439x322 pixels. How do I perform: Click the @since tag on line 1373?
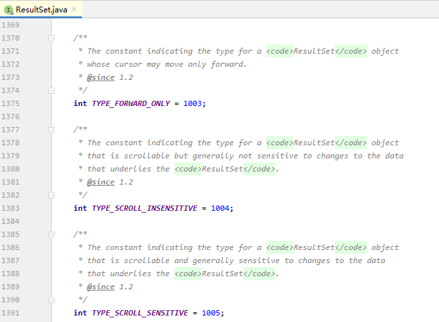[x=101, y=77]
